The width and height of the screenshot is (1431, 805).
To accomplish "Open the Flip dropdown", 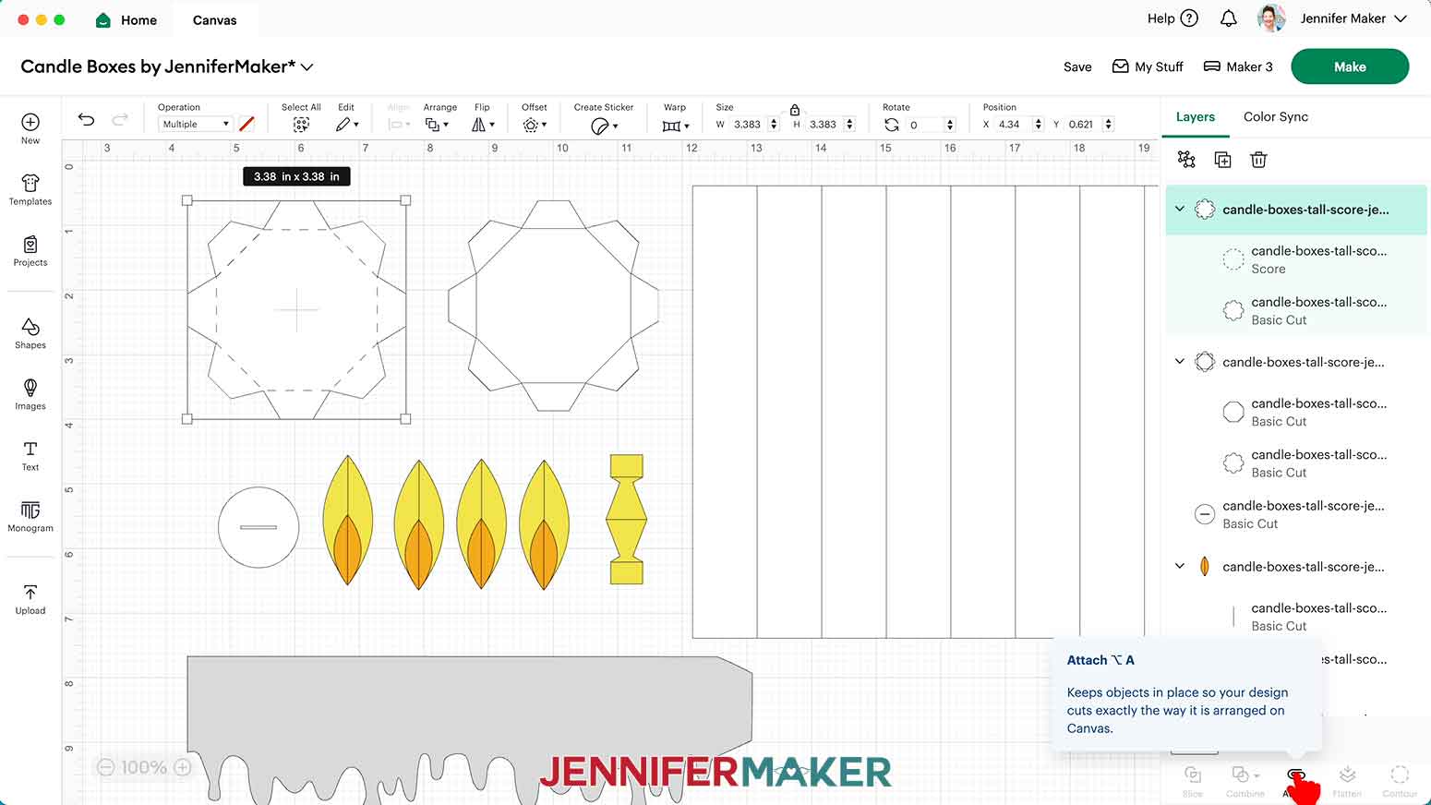I will click(x=483, y=125).
